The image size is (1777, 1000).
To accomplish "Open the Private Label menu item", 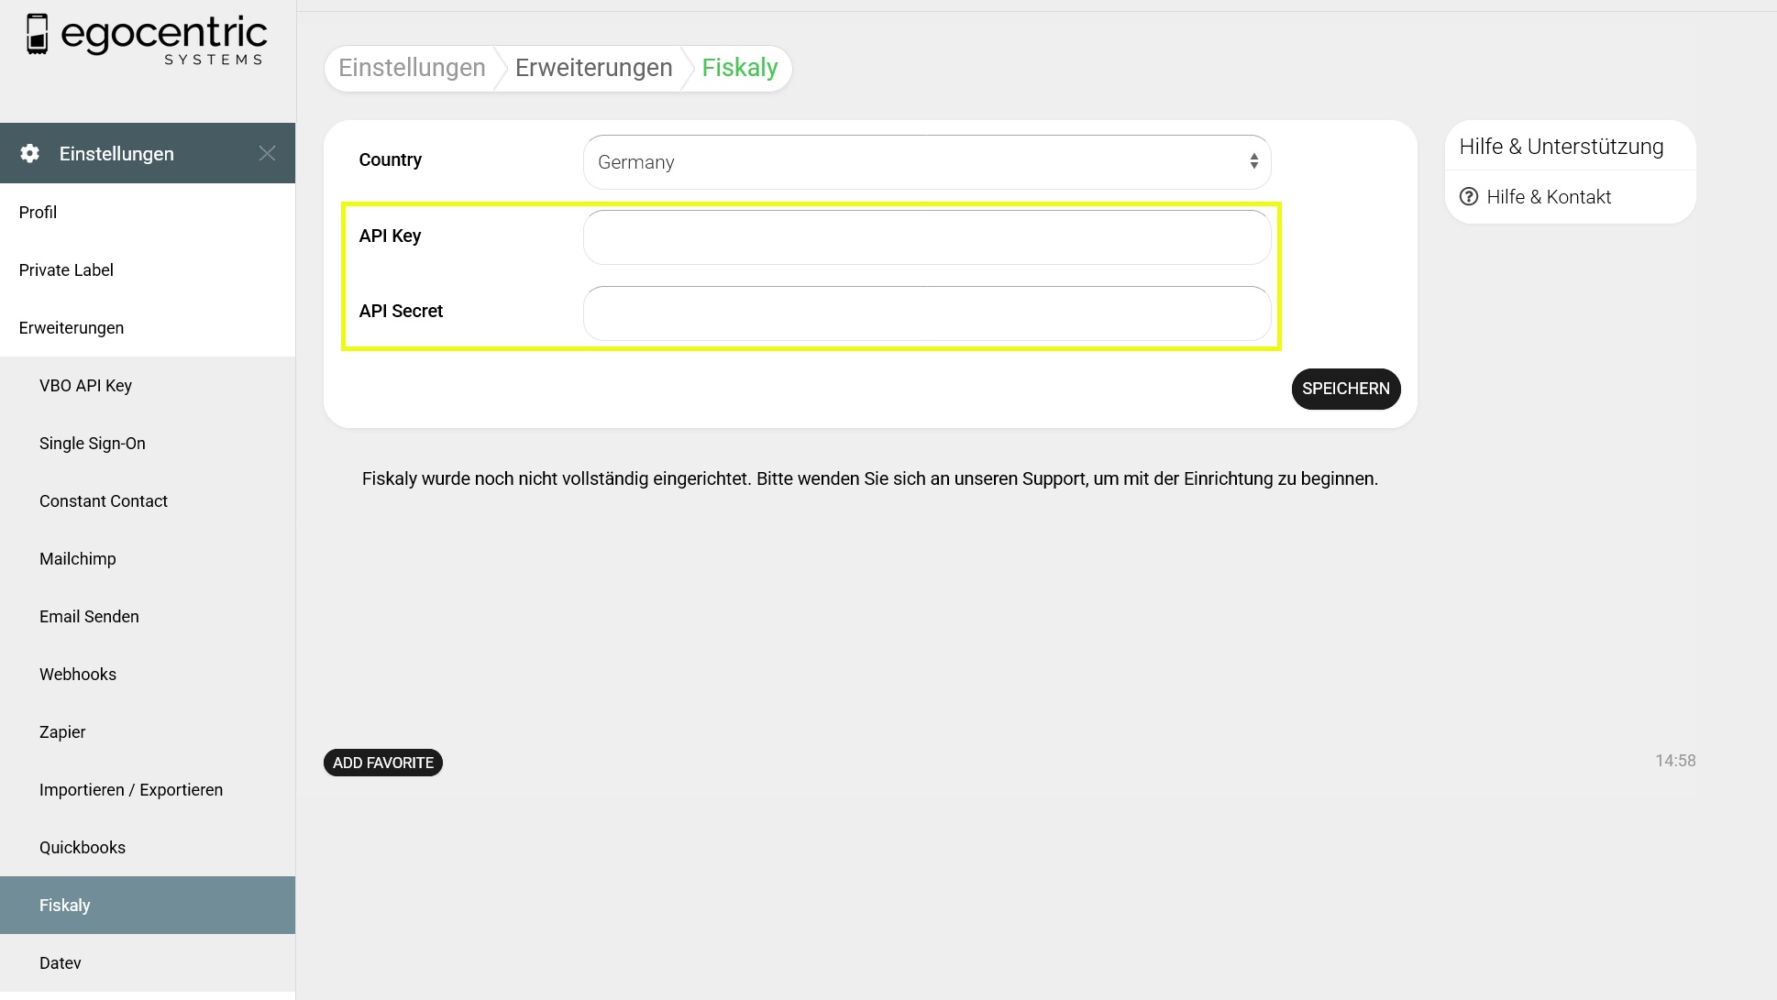I will tap(66, 270).
